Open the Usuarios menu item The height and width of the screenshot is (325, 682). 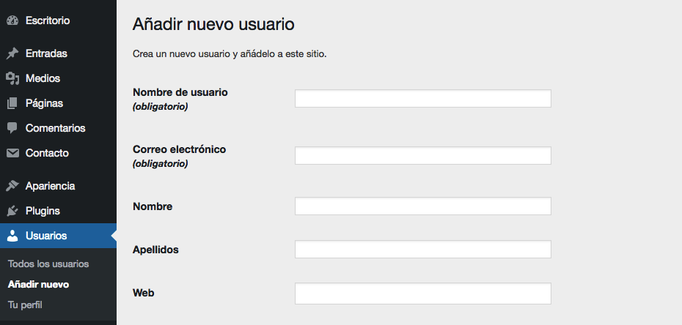coord(46,236)
